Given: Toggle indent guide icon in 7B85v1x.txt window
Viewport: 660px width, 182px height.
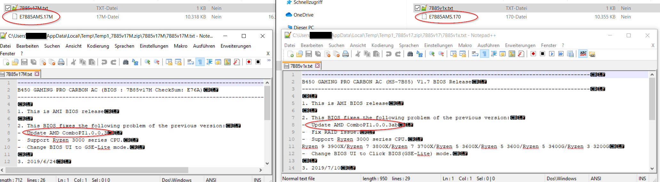Looking at the screenshot, I should click(494, 54).
